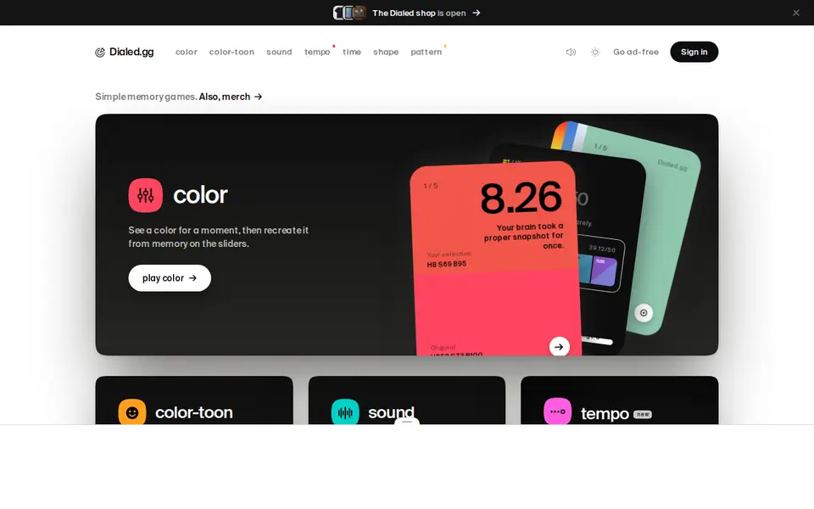Click the Simple memory games text
The height and width of the screenshot is (509, 814).
146,97
